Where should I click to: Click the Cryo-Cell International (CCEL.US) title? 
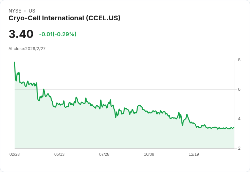64,18
